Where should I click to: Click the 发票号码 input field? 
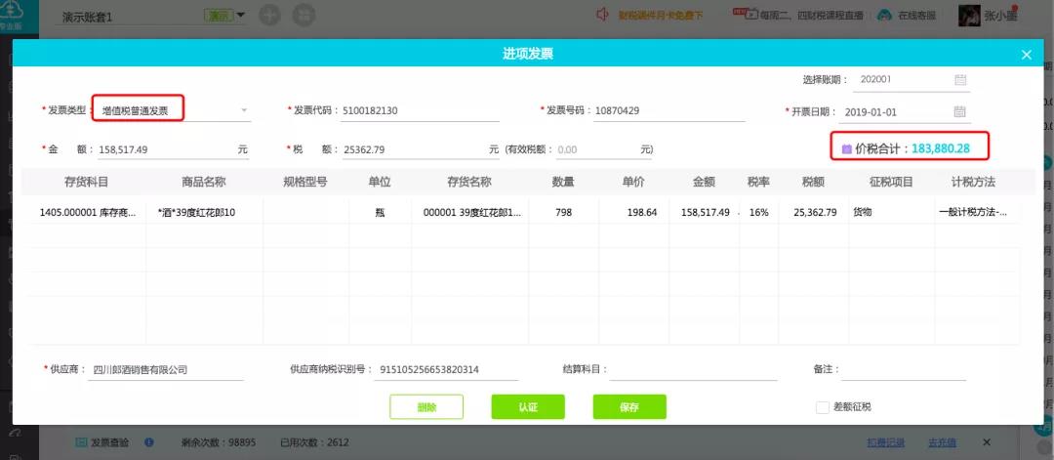point(669,111)
